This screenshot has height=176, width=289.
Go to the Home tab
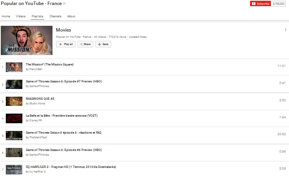(x=6, y=16)
